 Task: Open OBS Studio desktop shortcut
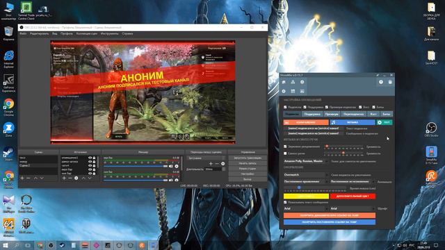click(431, 129)
